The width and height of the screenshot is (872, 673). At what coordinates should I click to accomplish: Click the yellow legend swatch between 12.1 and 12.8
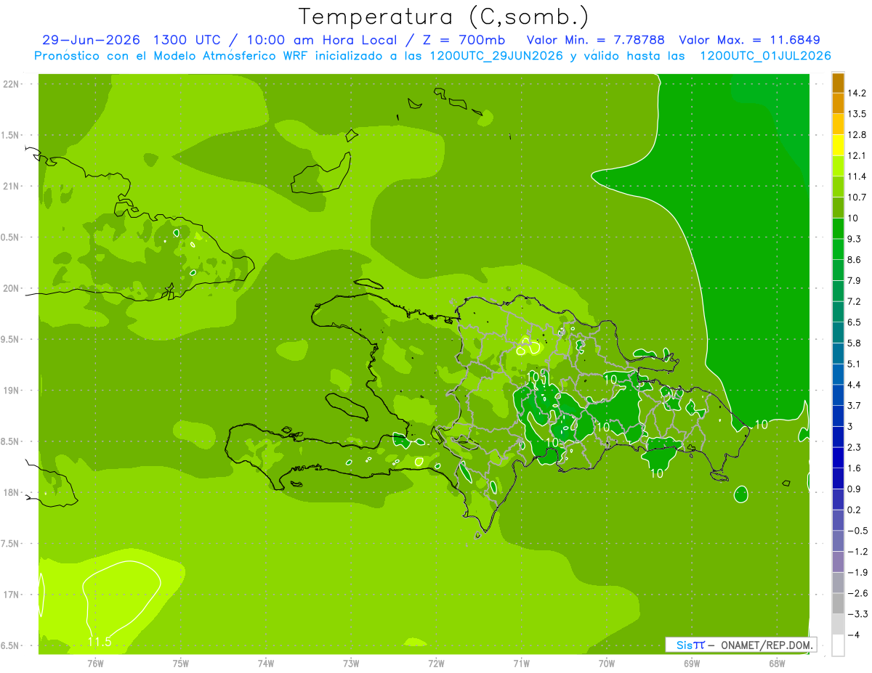click(x=838, y=145)
